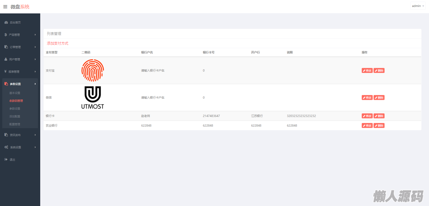Screen dimensions: 429x206
Task: Click the 农业银行 payment type cell
Action: click(x=52, y=126)
